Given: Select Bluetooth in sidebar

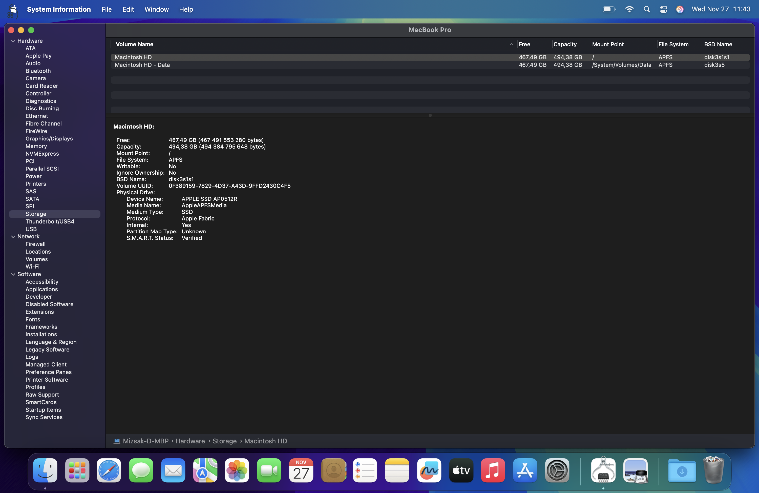Looking at the screenshot, I should [38, 71].
